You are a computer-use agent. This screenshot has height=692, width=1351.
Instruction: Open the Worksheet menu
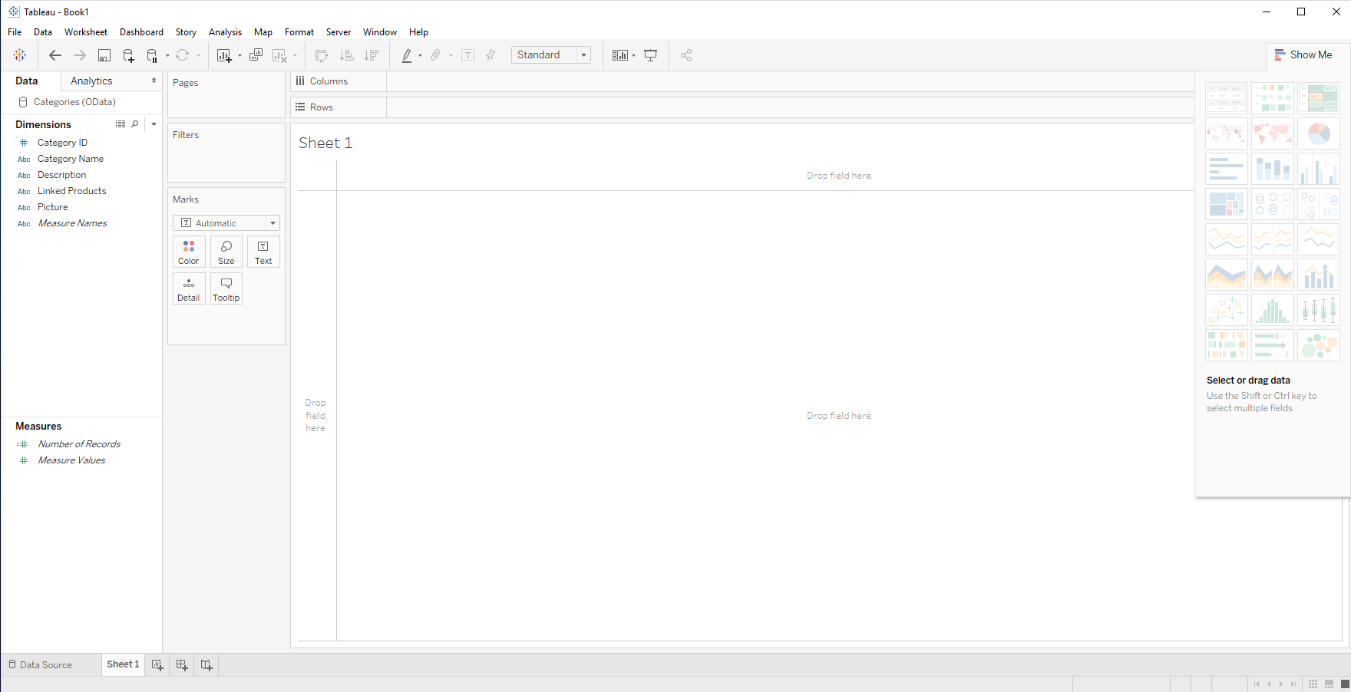pos(86,32)
